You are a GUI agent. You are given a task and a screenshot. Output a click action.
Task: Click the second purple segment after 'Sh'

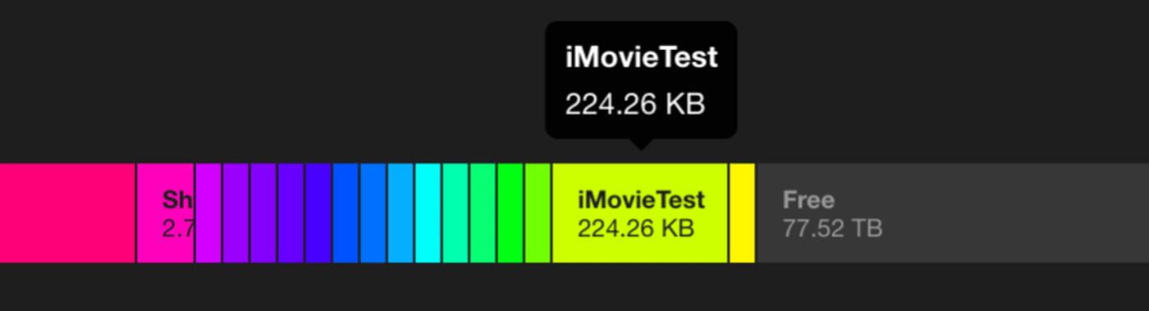(236, 213)
